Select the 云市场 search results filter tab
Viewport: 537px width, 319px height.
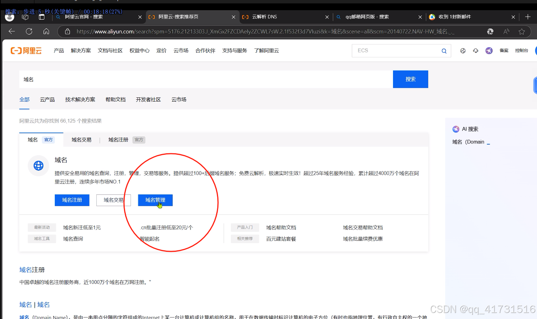179,100
